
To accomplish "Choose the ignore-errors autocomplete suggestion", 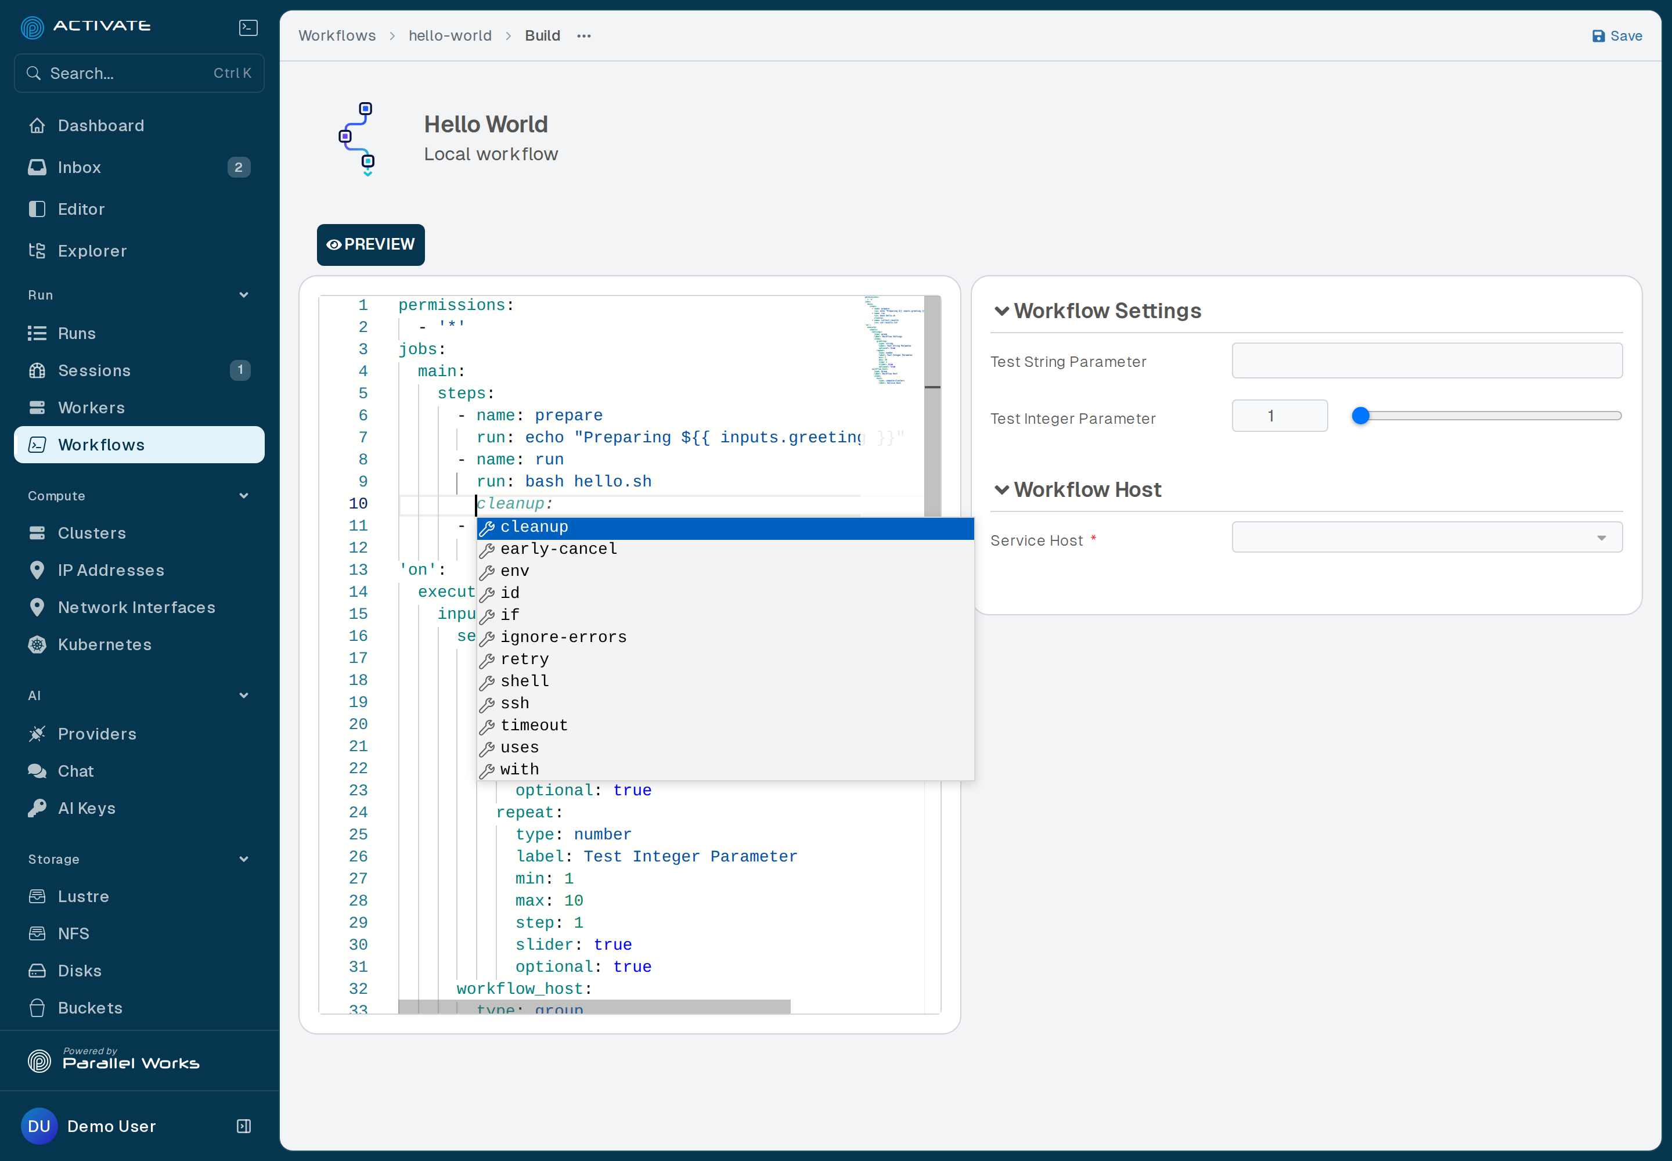I will [x=725, y=637].
